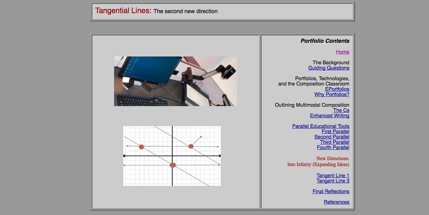429x215 pixels.
Task: Navigate to Tangent Line 1
Action: [333, 176]
